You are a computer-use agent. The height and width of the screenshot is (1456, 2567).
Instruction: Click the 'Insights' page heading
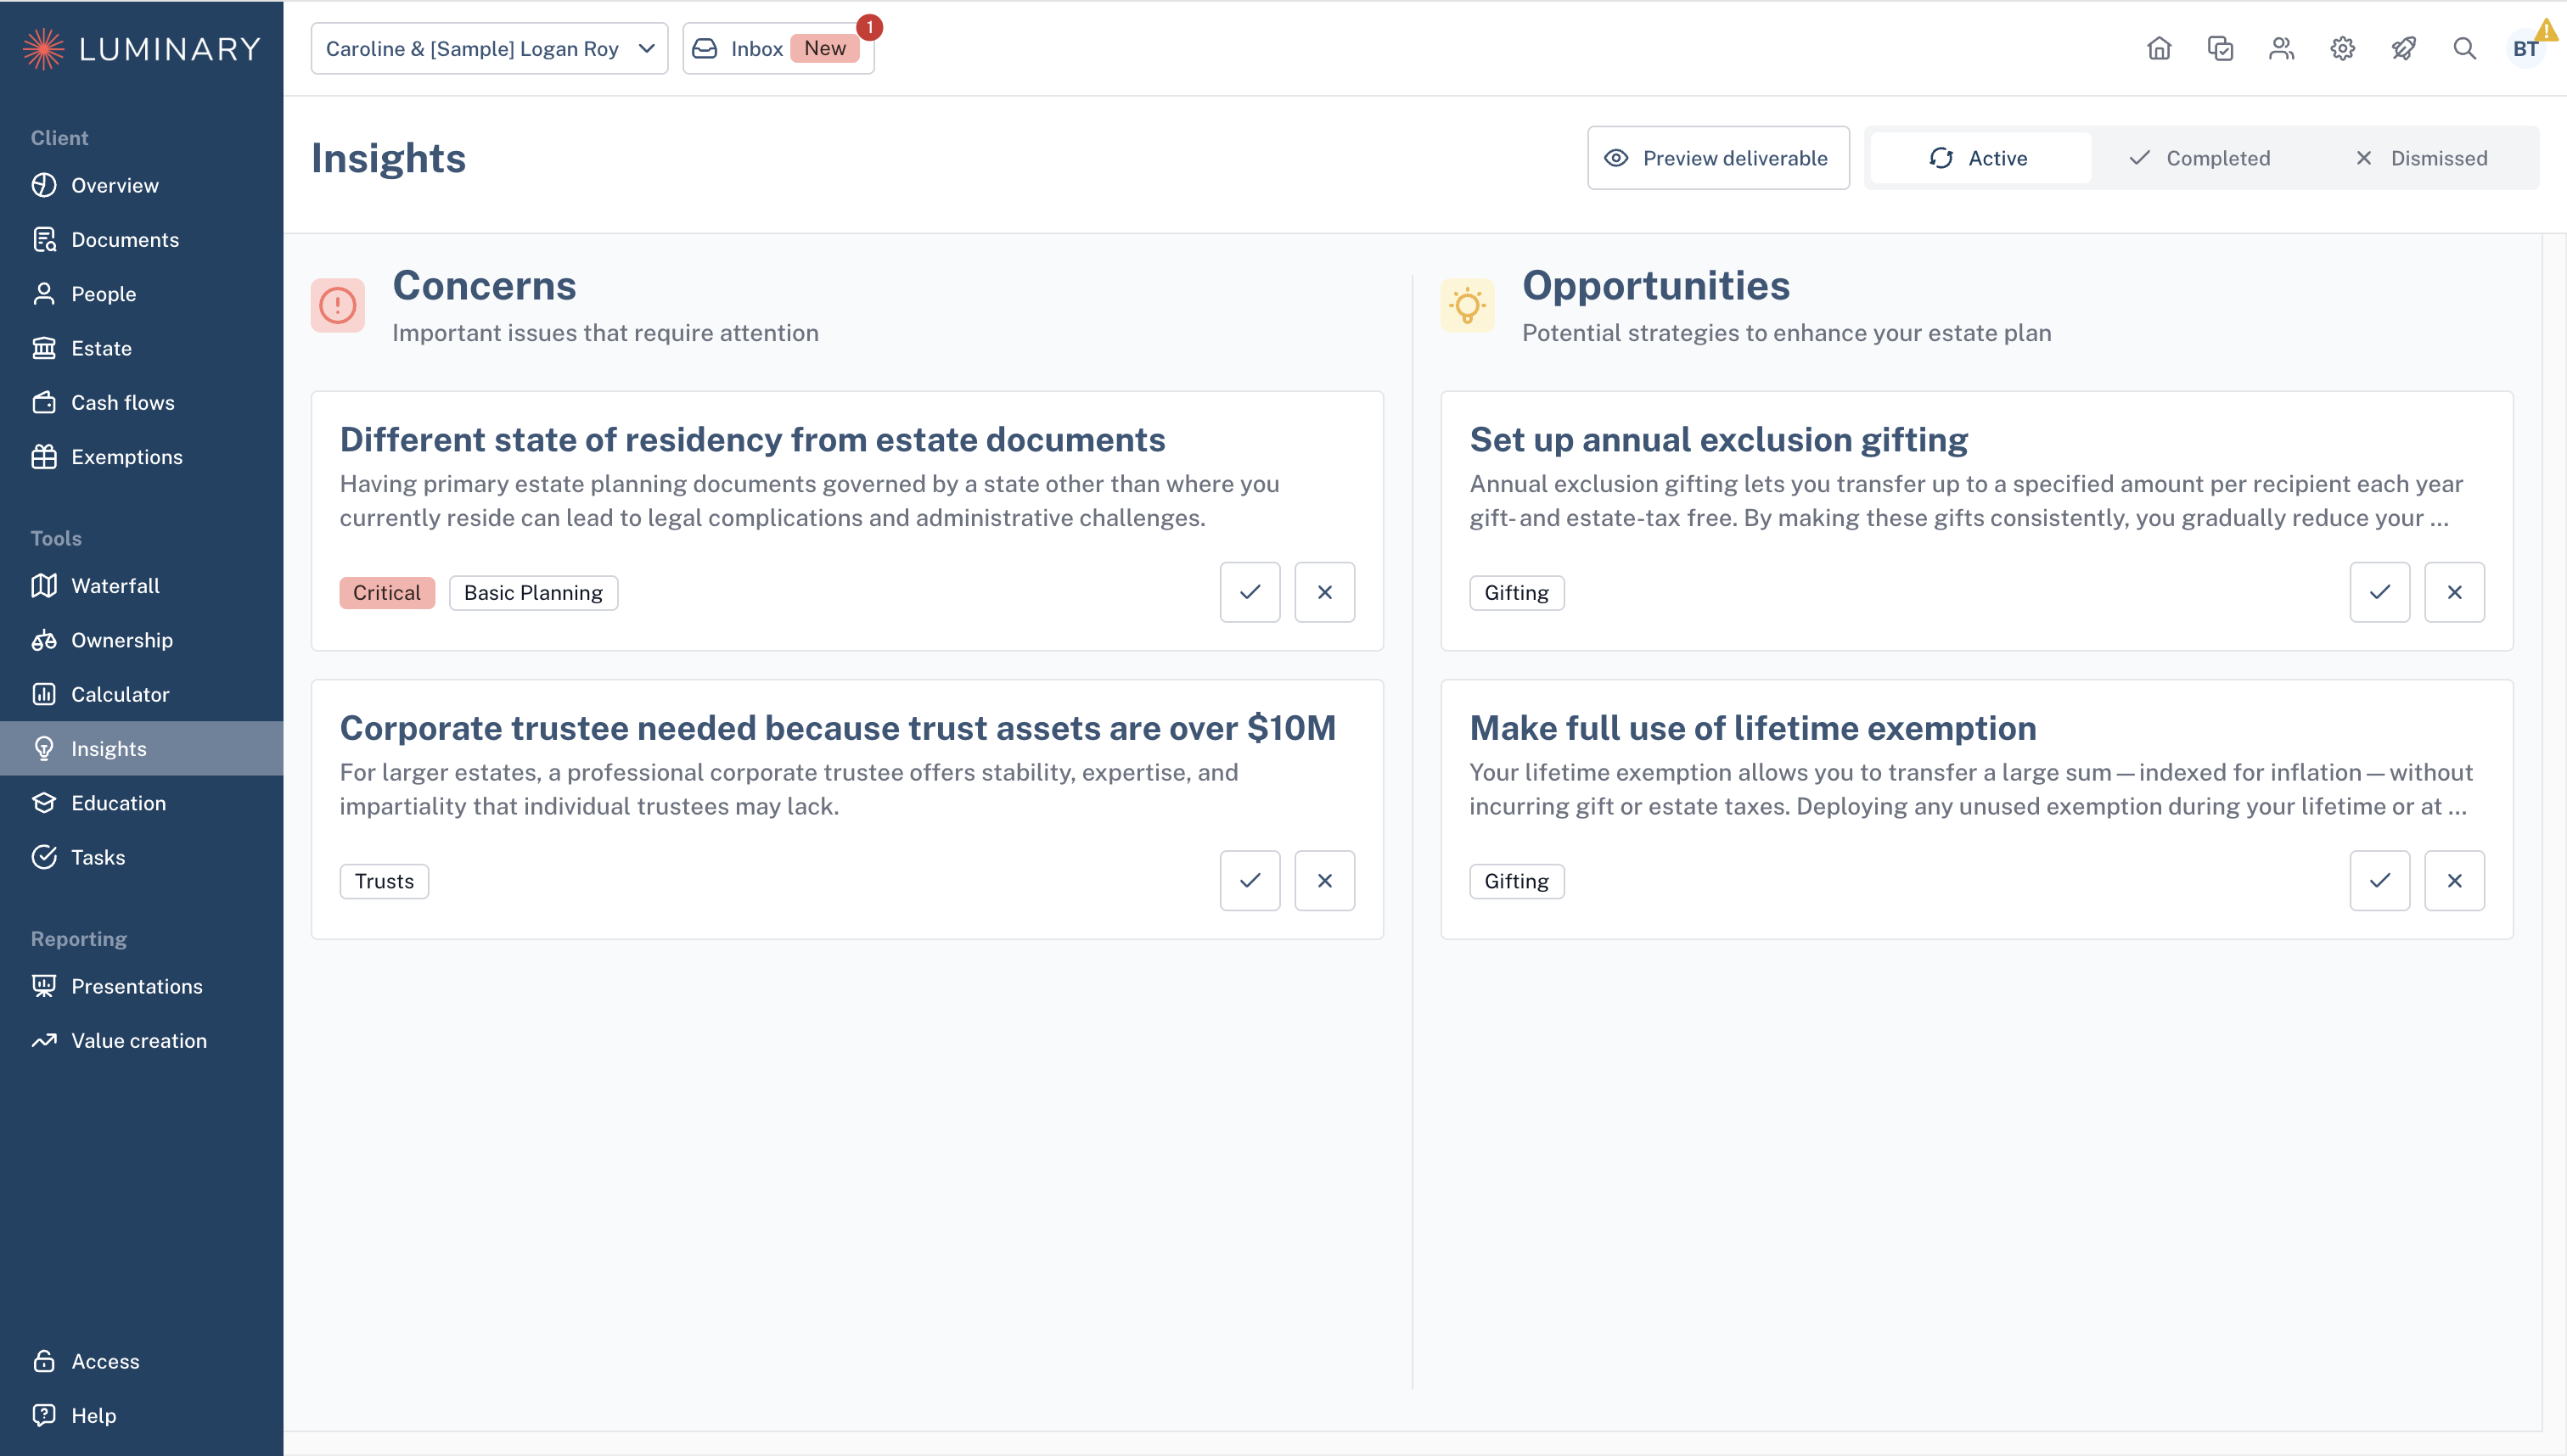(x=388, y=158)
